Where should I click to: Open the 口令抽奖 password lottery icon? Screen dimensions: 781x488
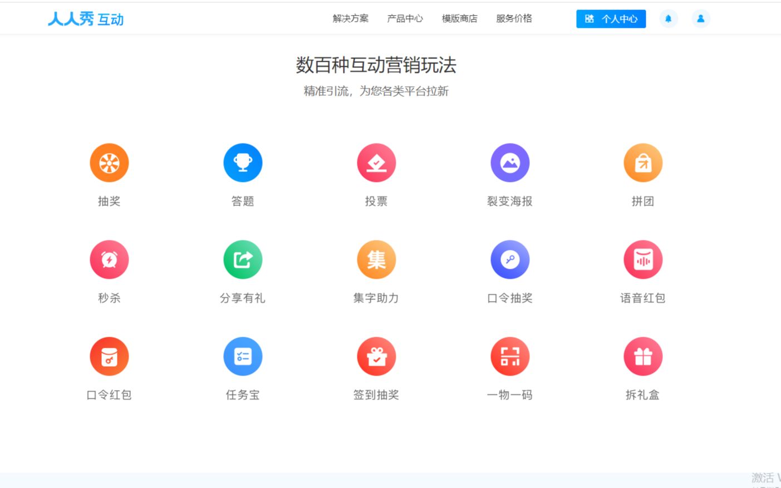[510, 259]
